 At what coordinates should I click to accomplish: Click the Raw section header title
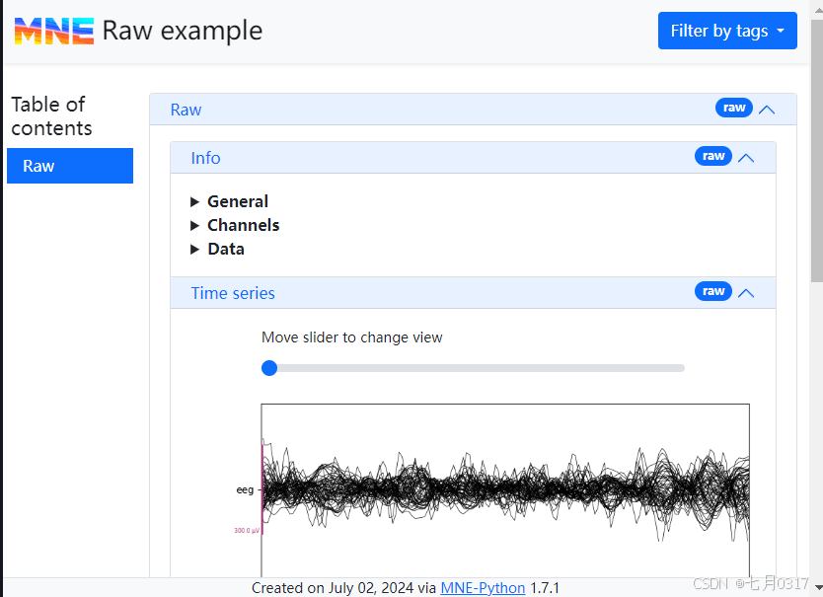click(x=186, y=110)
